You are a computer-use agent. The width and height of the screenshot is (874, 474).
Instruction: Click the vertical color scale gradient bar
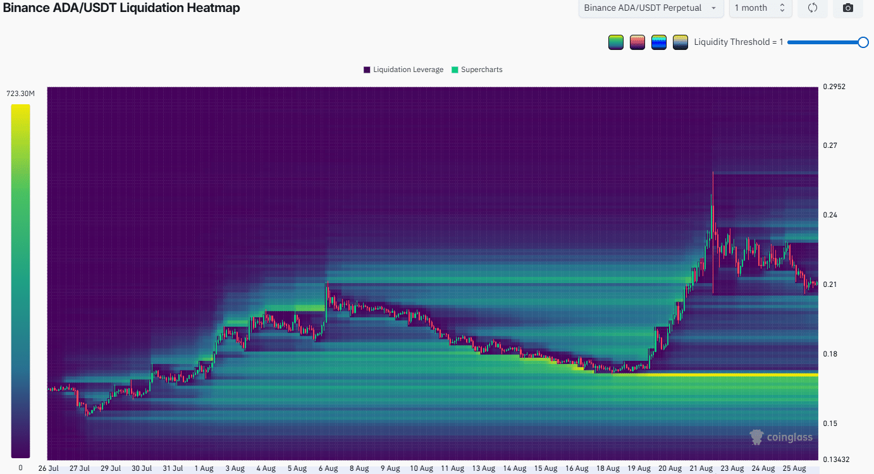pos(20,281)
